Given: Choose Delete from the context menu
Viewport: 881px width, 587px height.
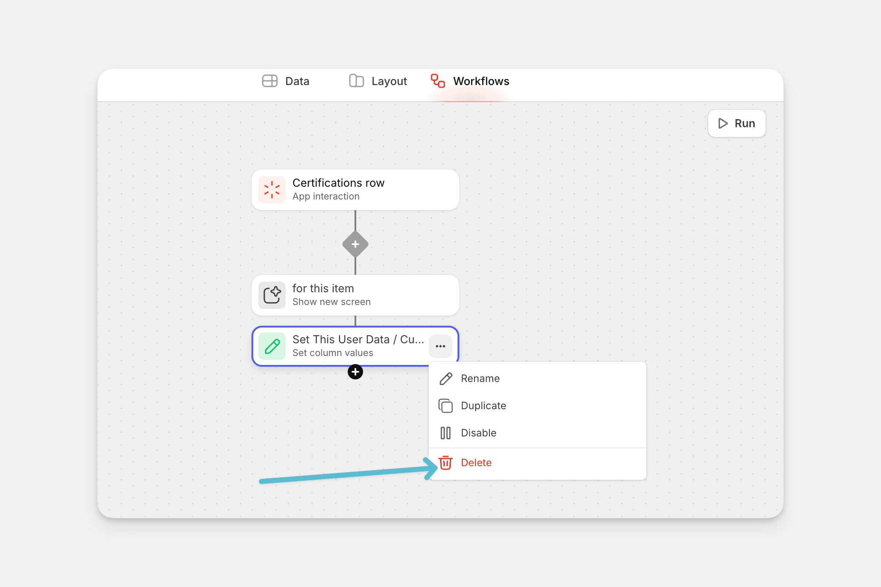Looking at the screenshot, I should 476,463.
